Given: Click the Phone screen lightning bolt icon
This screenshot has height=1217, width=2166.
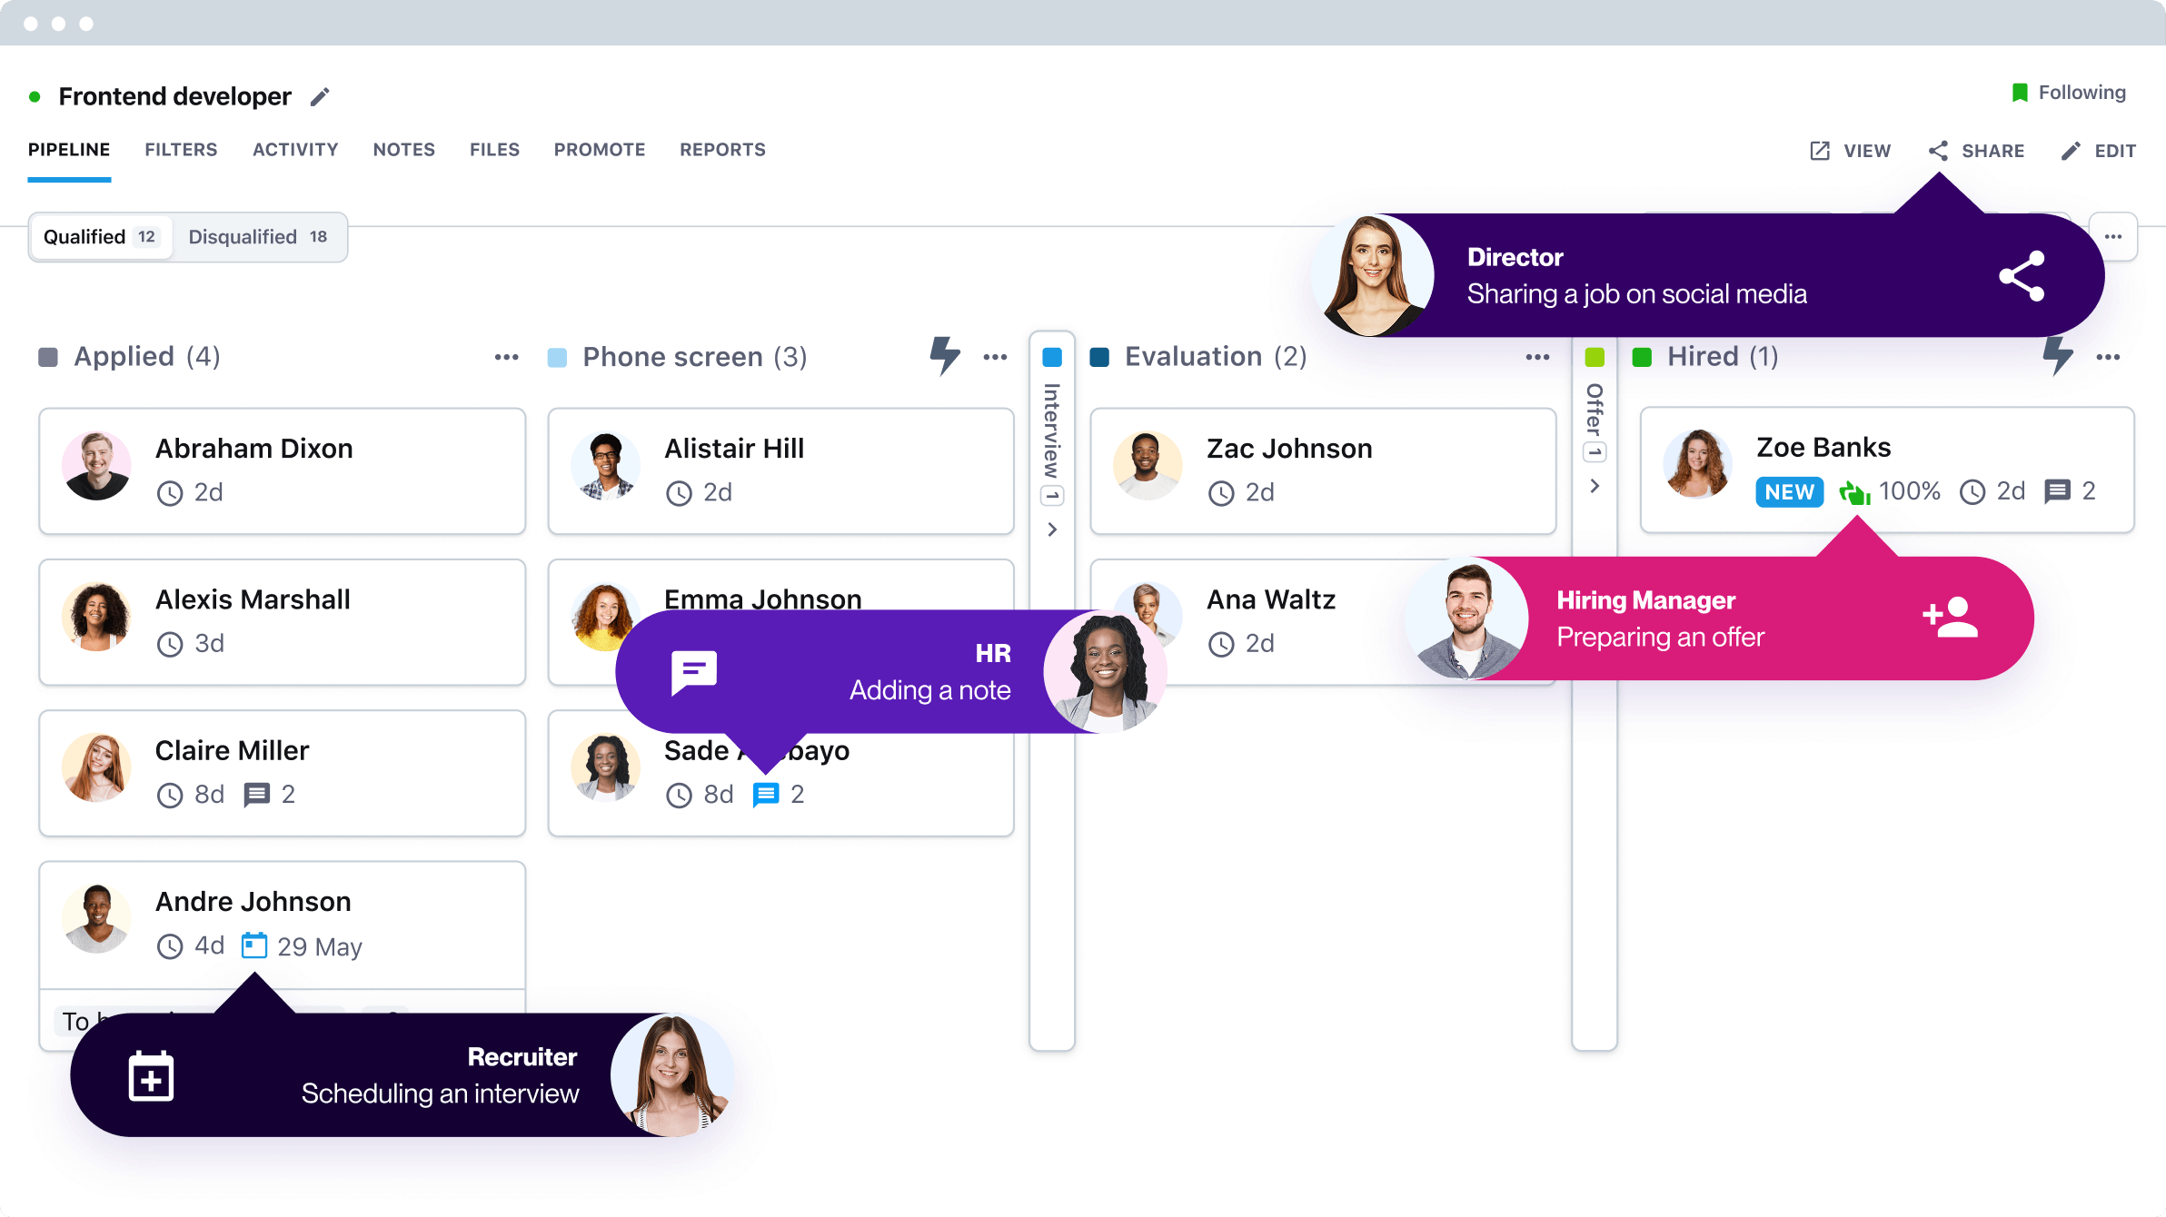Looking at the screenshot, I should 944,355.
